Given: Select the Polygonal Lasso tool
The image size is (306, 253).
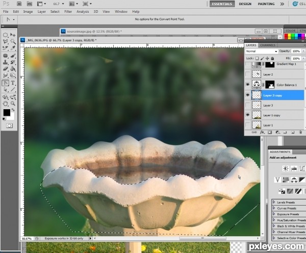Looking at the screenshot, I should [6, 41].
